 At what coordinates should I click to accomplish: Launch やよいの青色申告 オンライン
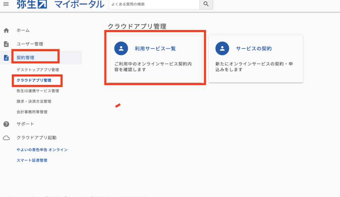[42, 150]
